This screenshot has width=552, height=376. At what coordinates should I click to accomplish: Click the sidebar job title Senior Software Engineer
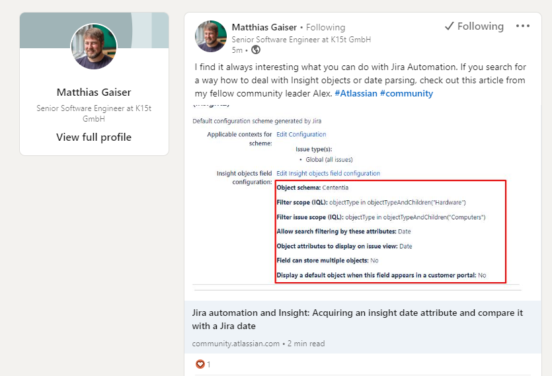coord(94,114)
